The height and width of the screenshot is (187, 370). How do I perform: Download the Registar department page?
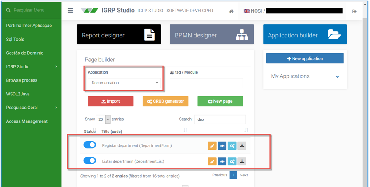pyautogui.click(x=242, y=146)
